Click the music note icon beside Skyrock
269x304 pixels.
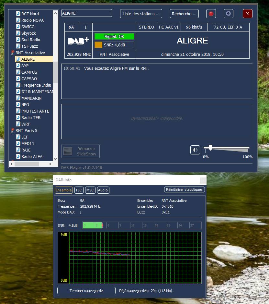click(x=18, y=33)
